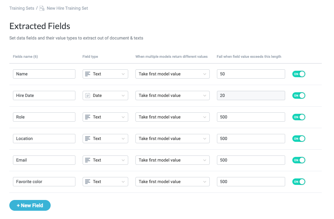Image resolution: width=334 pixels, height=219 pixels.
Task: Expand the Hire Date field type dropdown
Action: pyautogui.click(x=105, y=95)
